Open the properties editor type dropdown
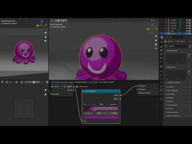Image resolution: width=192 pixels, height=144 pixels. pos(162,37)
